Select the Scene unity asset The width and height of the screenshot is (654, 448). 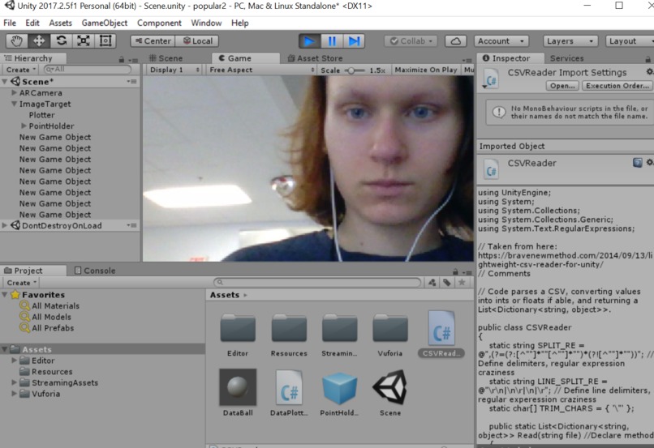390,387
